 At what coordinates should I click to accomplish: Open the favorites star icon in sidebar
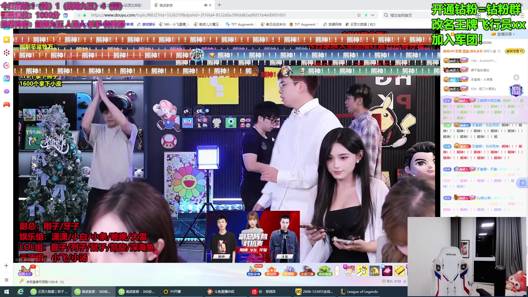pyautogui.click(x=7, y=40)
